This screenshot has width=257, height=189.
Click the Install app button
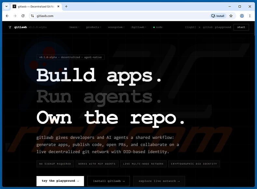tap(218, 16)
